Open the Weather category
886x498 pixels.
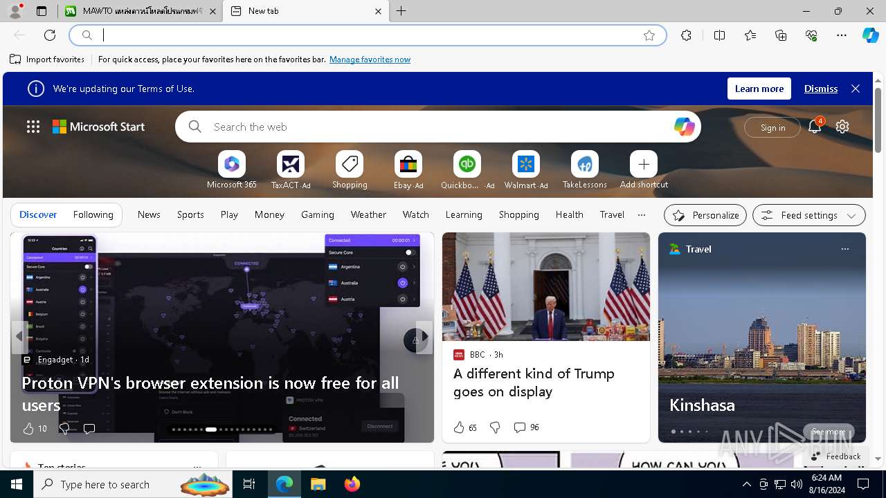pyautogui.click(x=368, y=214)
